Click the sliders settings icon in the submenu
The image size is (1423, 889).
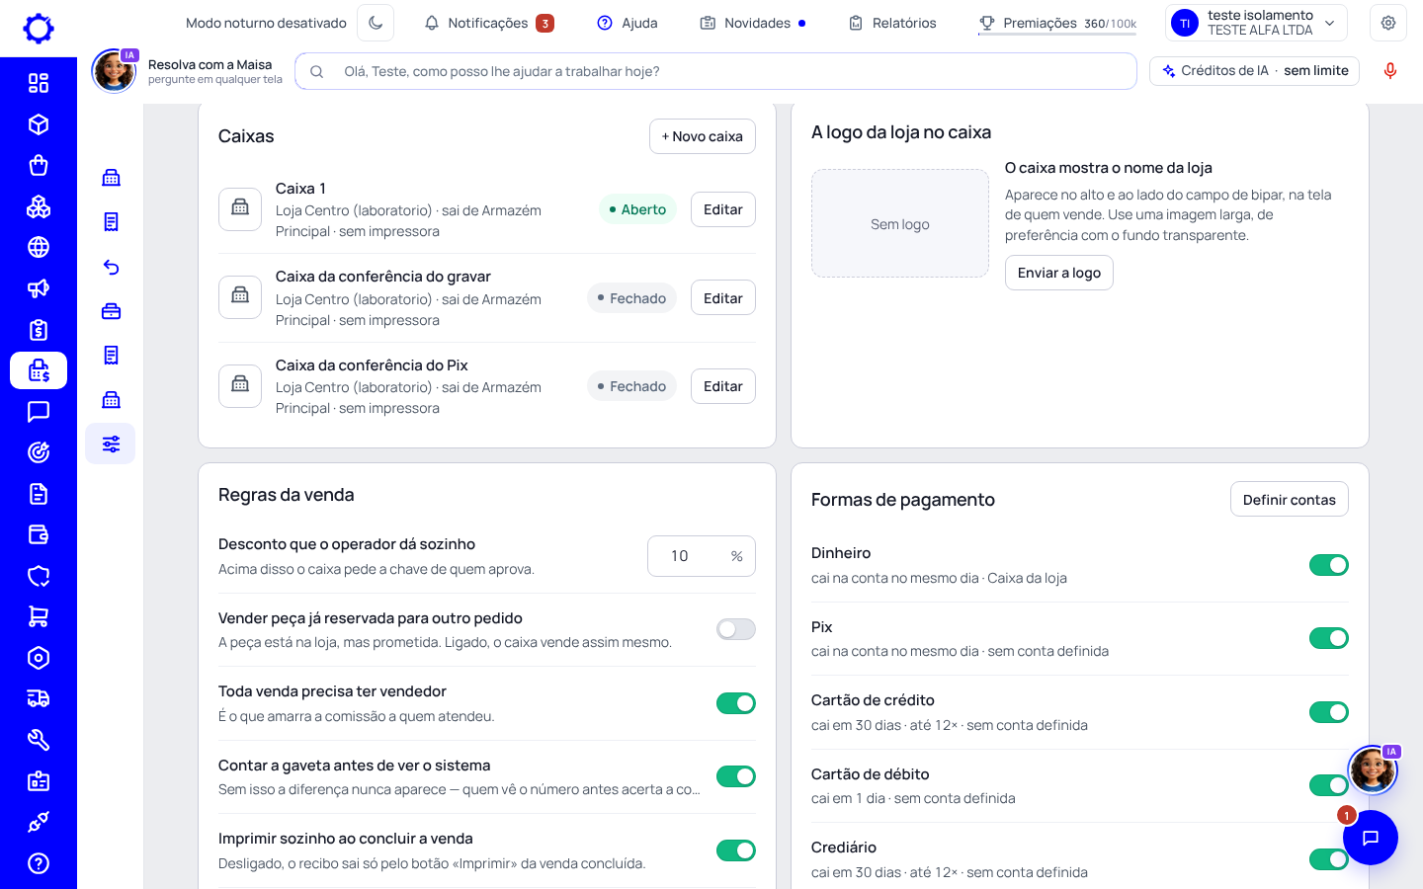pos(111,444)
